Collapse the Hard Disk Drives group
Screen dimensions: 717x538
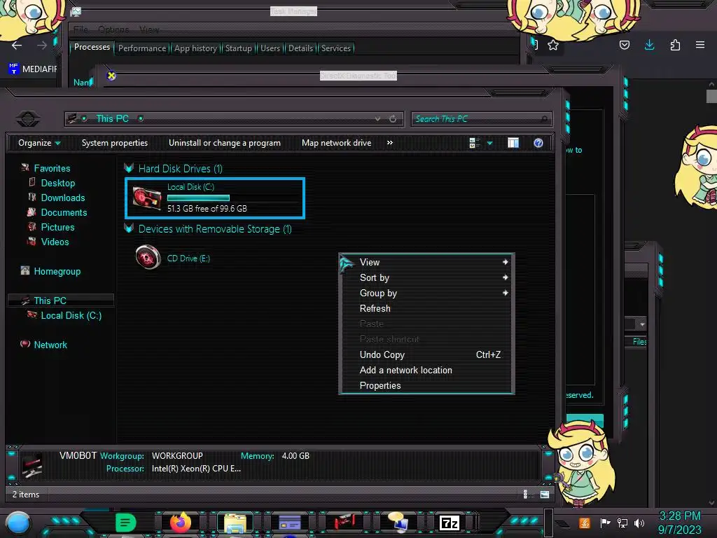pyautogui.click(x=129, y=168)
